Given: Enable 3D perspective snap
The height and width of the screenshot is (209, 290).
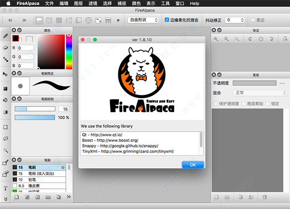Looking at the screenshot, I should pos(108,20).
